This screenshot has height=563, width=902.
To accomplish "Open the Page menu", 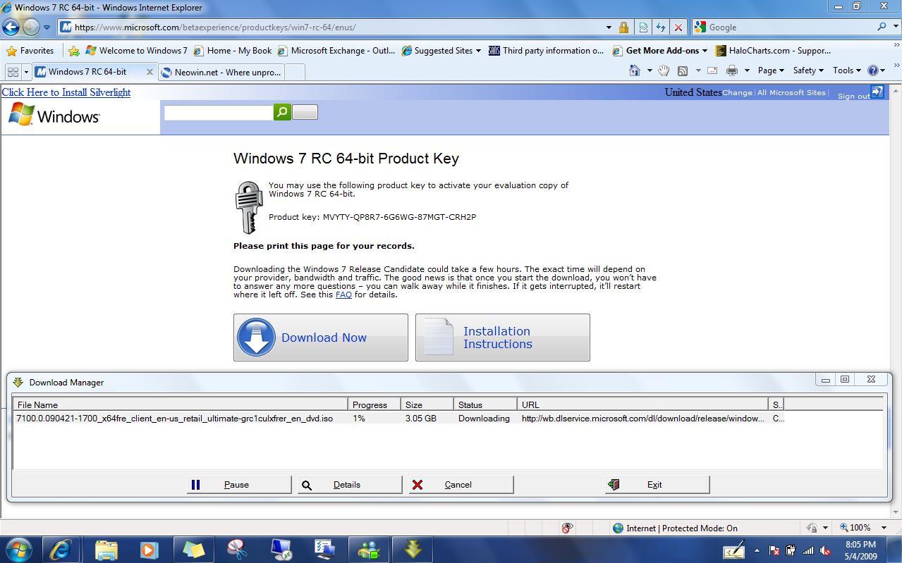I will tap(771, 70).
